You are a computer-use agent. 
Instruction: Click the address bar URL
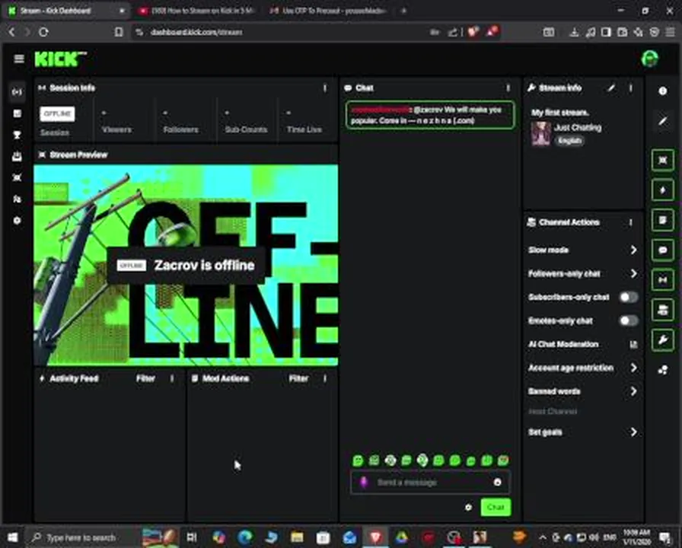point(196,32)
